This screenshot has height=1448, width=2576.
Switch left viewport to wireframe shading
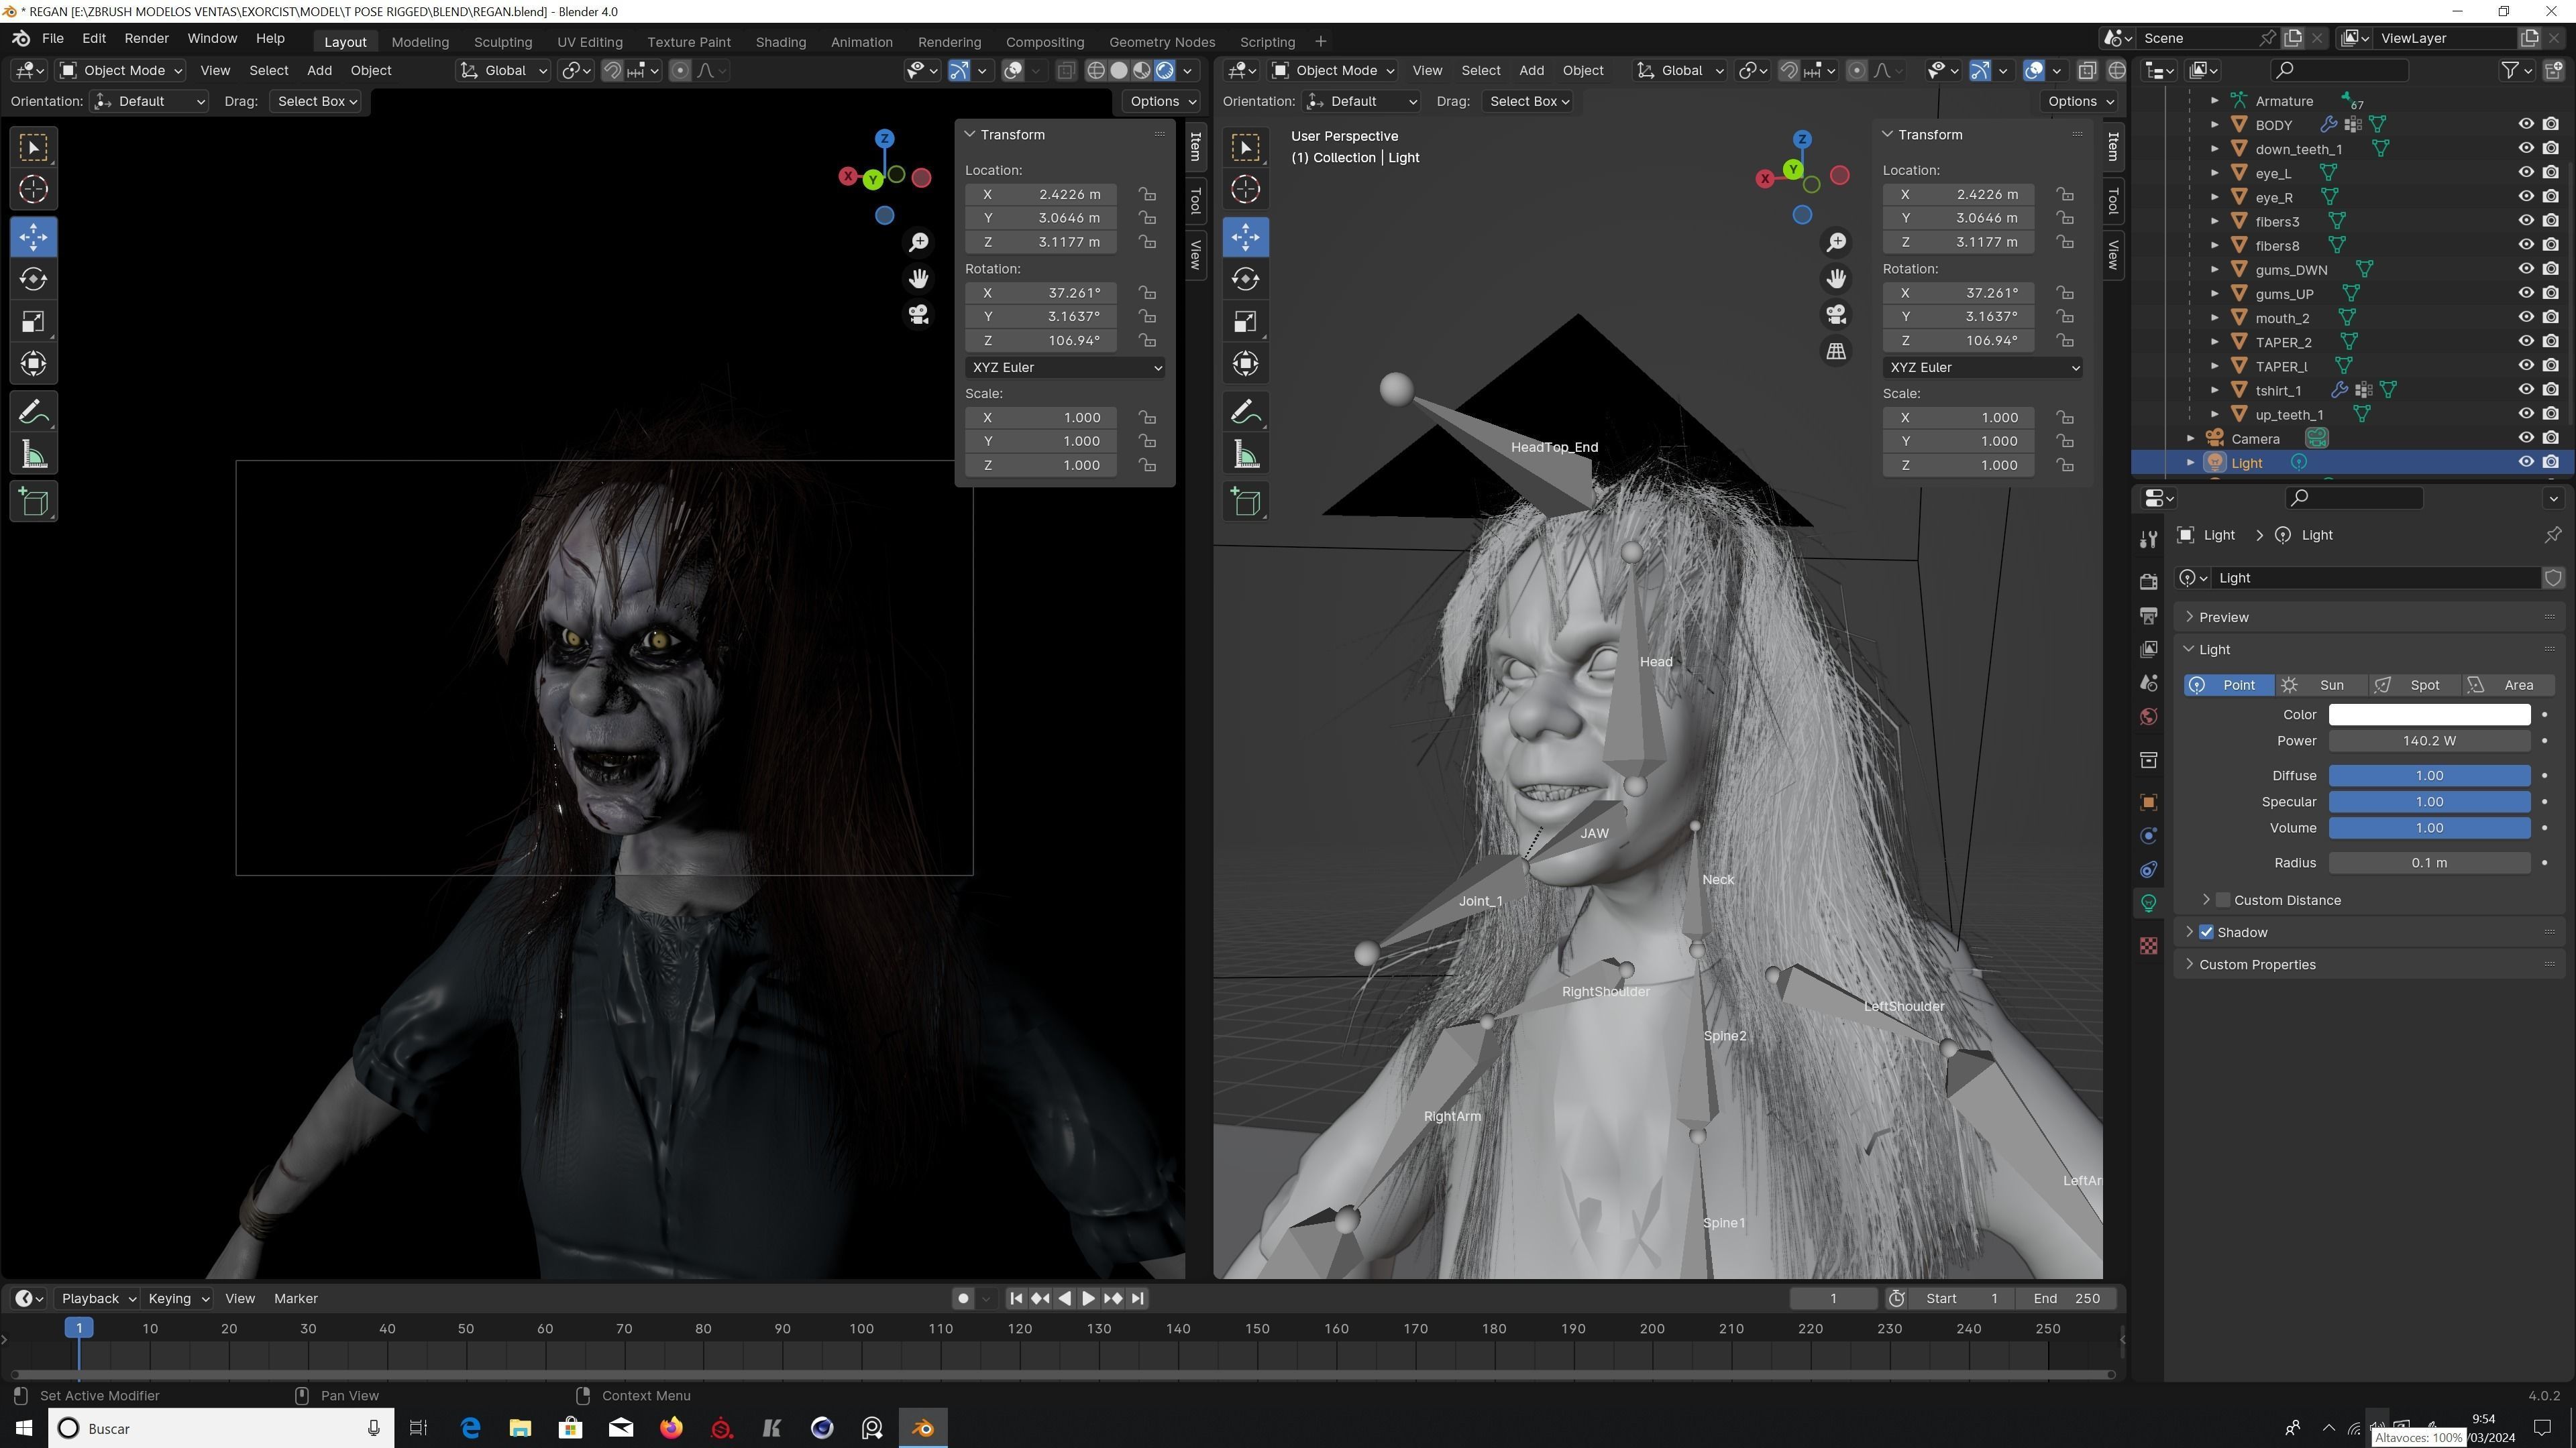(1096, 71)
